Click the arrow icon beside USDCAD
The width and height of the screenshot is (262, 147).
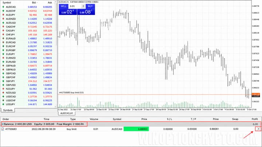point(3,97)
